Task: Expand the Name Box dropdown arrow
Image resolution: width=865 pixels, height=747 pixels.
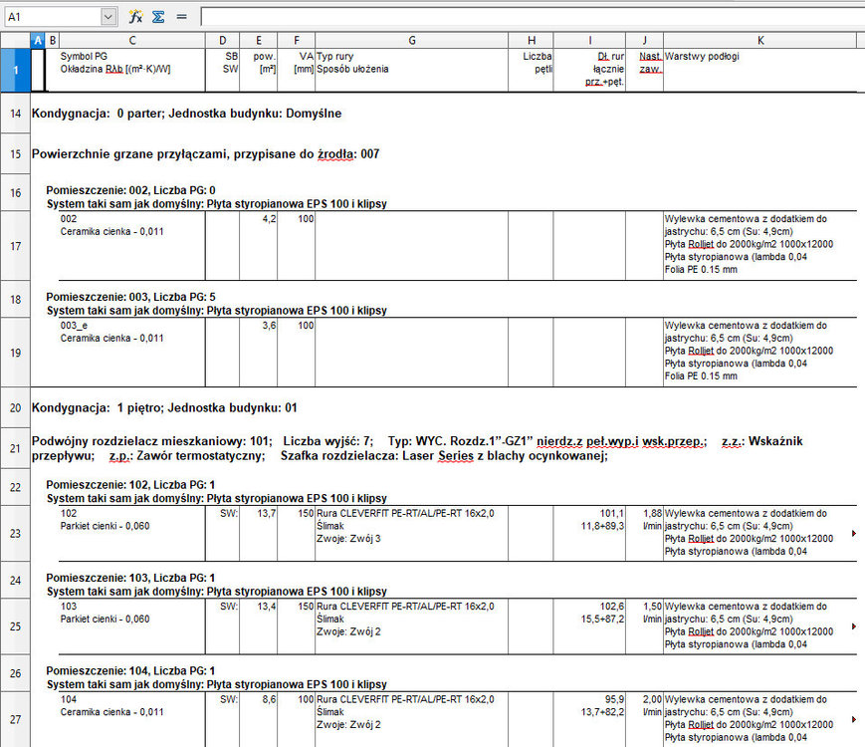Action: pos(108,17)
